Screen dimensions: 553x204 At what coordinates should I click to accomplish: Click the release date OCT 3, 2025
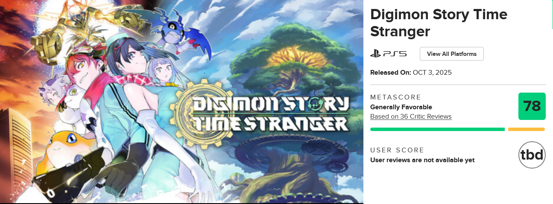coord(431,73)
